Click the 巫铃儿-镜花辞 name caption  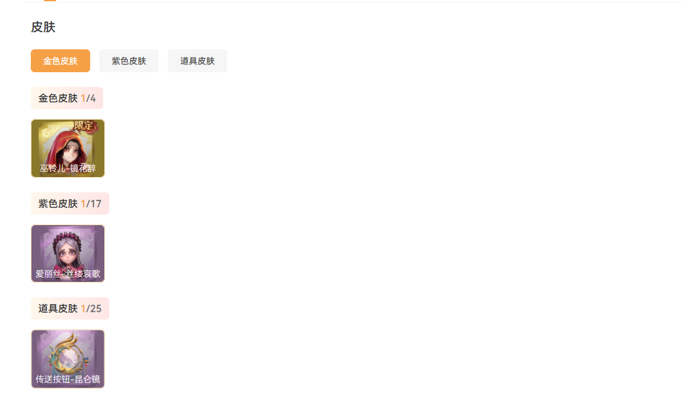(68, 168)
